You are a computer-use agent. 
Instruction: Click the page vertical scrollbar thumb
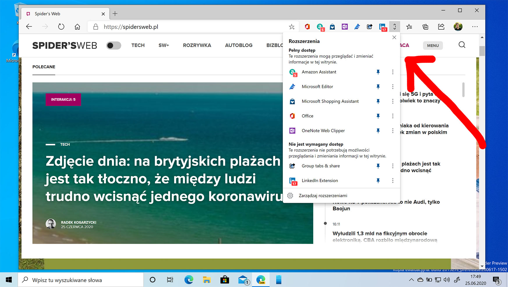click(x=482, y=51)
